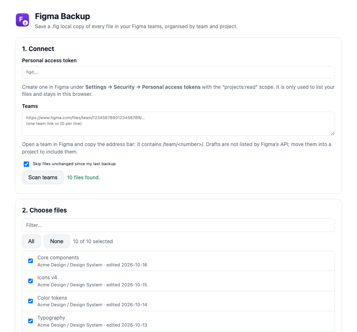Click the '10 files found.' status text

coord(83,178)
